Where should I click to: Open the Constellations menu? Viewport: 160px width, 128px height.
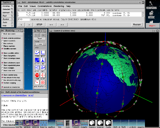point(44,6)
